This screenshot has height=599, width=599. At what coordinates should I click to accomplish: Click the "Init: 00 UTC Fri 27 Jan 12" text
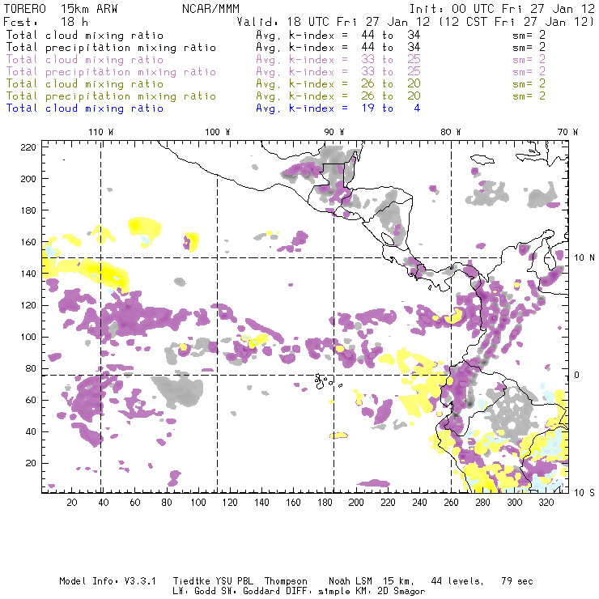pyautogui.click(x=502, y=9)
